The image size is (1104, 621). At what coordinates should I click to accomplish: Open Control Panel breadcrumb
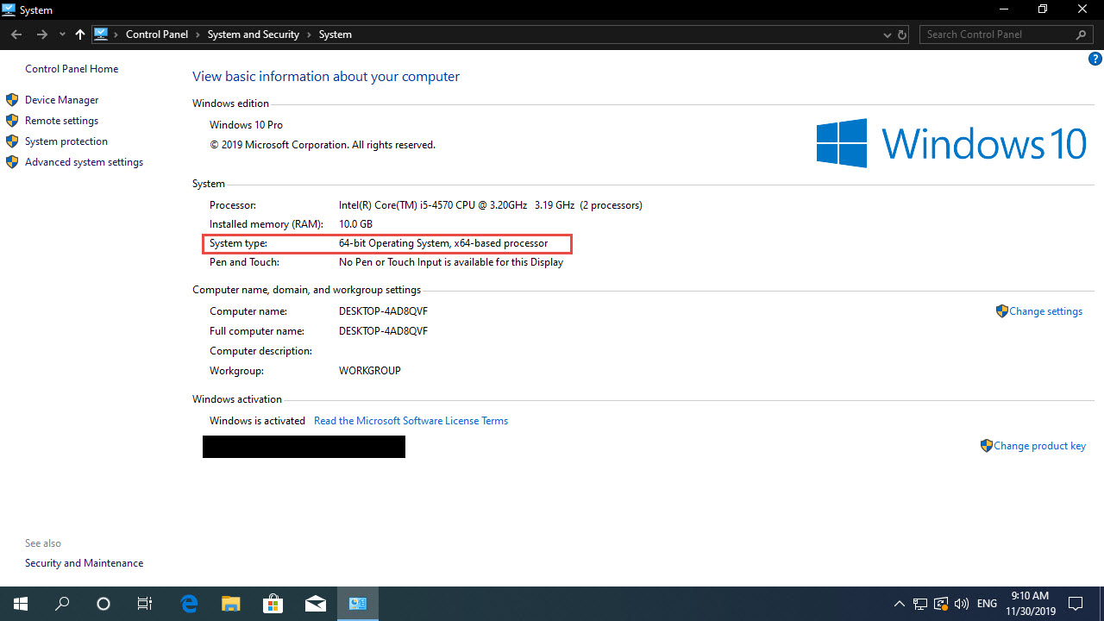(x=158, y=34)
